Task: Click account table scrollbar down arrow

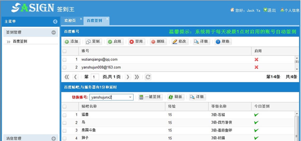Action: click(297, 69)
